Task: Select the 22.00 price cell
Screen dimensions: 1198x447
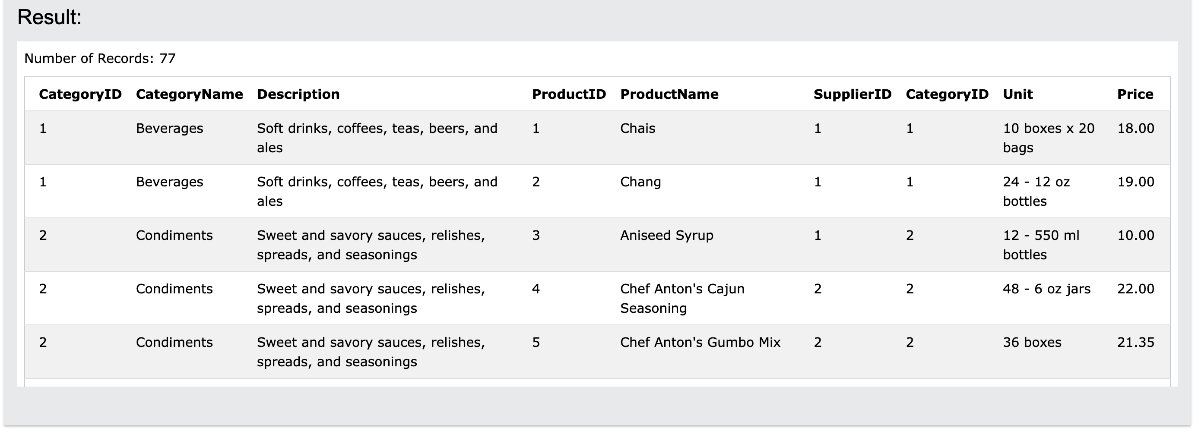Action: (1135, 289)
